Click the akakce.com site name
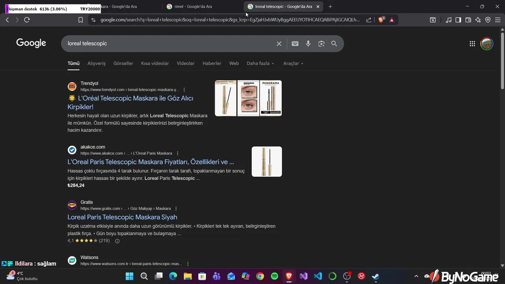505x284 pixels. [x=93, y=147]
